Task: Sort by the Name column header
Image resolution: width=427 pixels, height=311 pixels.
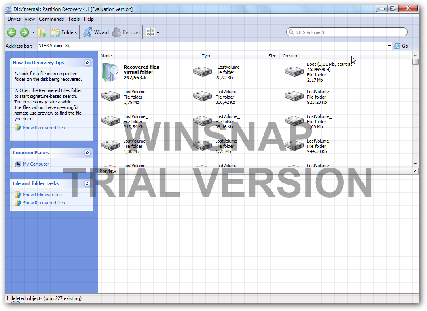Action: point(149,56)
